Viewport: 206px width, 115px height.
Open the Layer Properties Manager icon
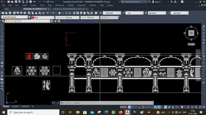tap(3, 21)
